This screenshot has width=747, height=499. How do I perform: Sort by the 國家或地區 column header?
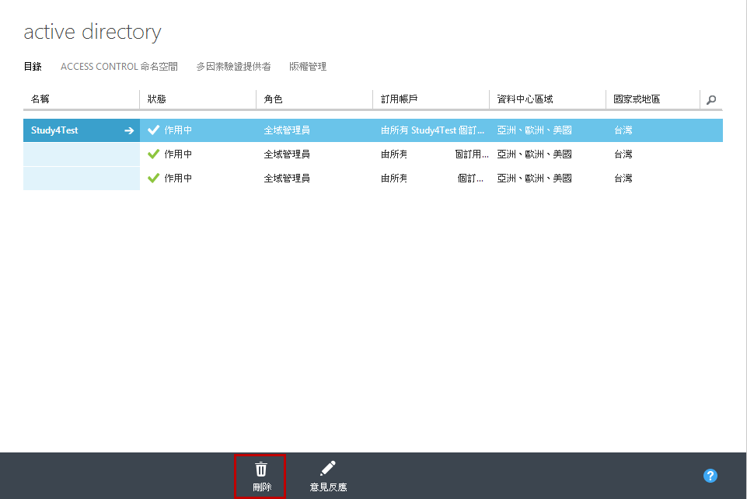click(637, 99)
